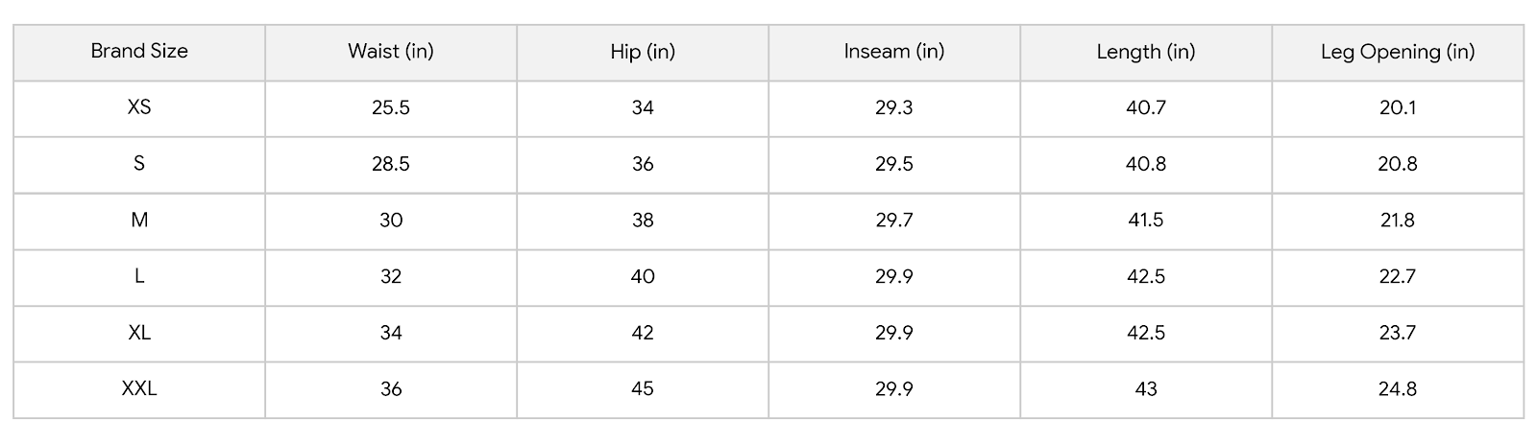This screenshot has height=443, width=1537.
Task: Click length value 41.5 for M
Action: [x=1145, y=221]
